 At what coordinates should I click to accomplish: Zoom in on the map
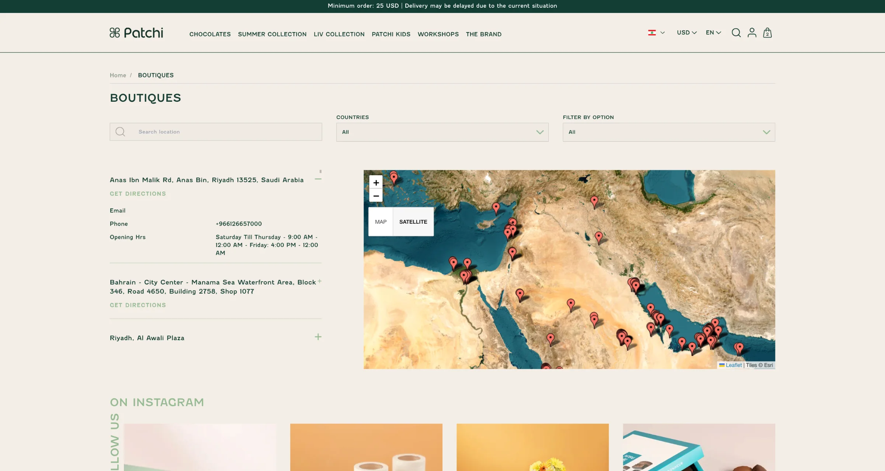coord(376,182)
